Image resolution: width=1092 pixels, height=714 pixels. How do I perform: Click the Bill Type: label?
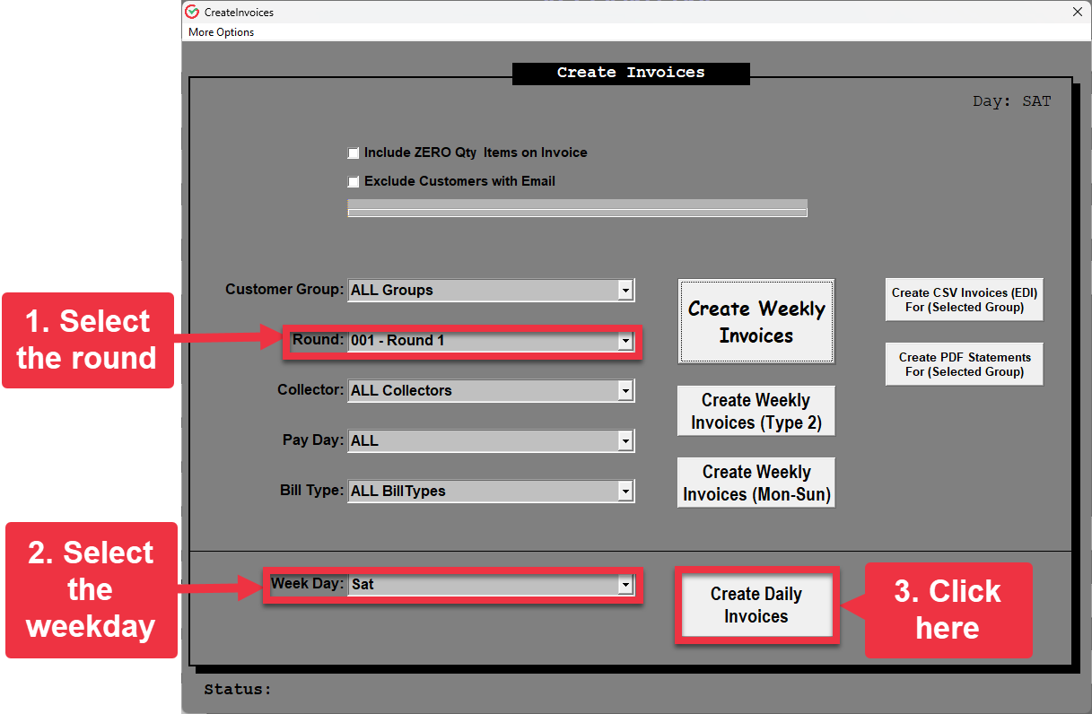coord(312,491)
